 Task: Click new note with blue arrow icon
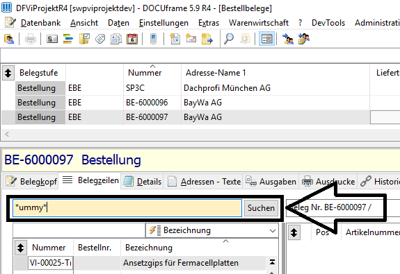click(x=207, y=39)
